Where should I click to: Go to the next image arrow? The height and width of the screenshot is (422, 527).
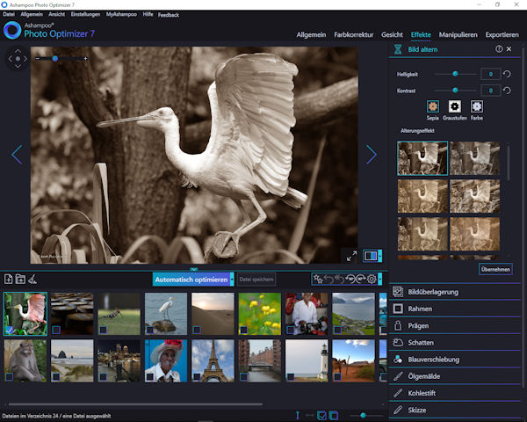pos(372,155)
